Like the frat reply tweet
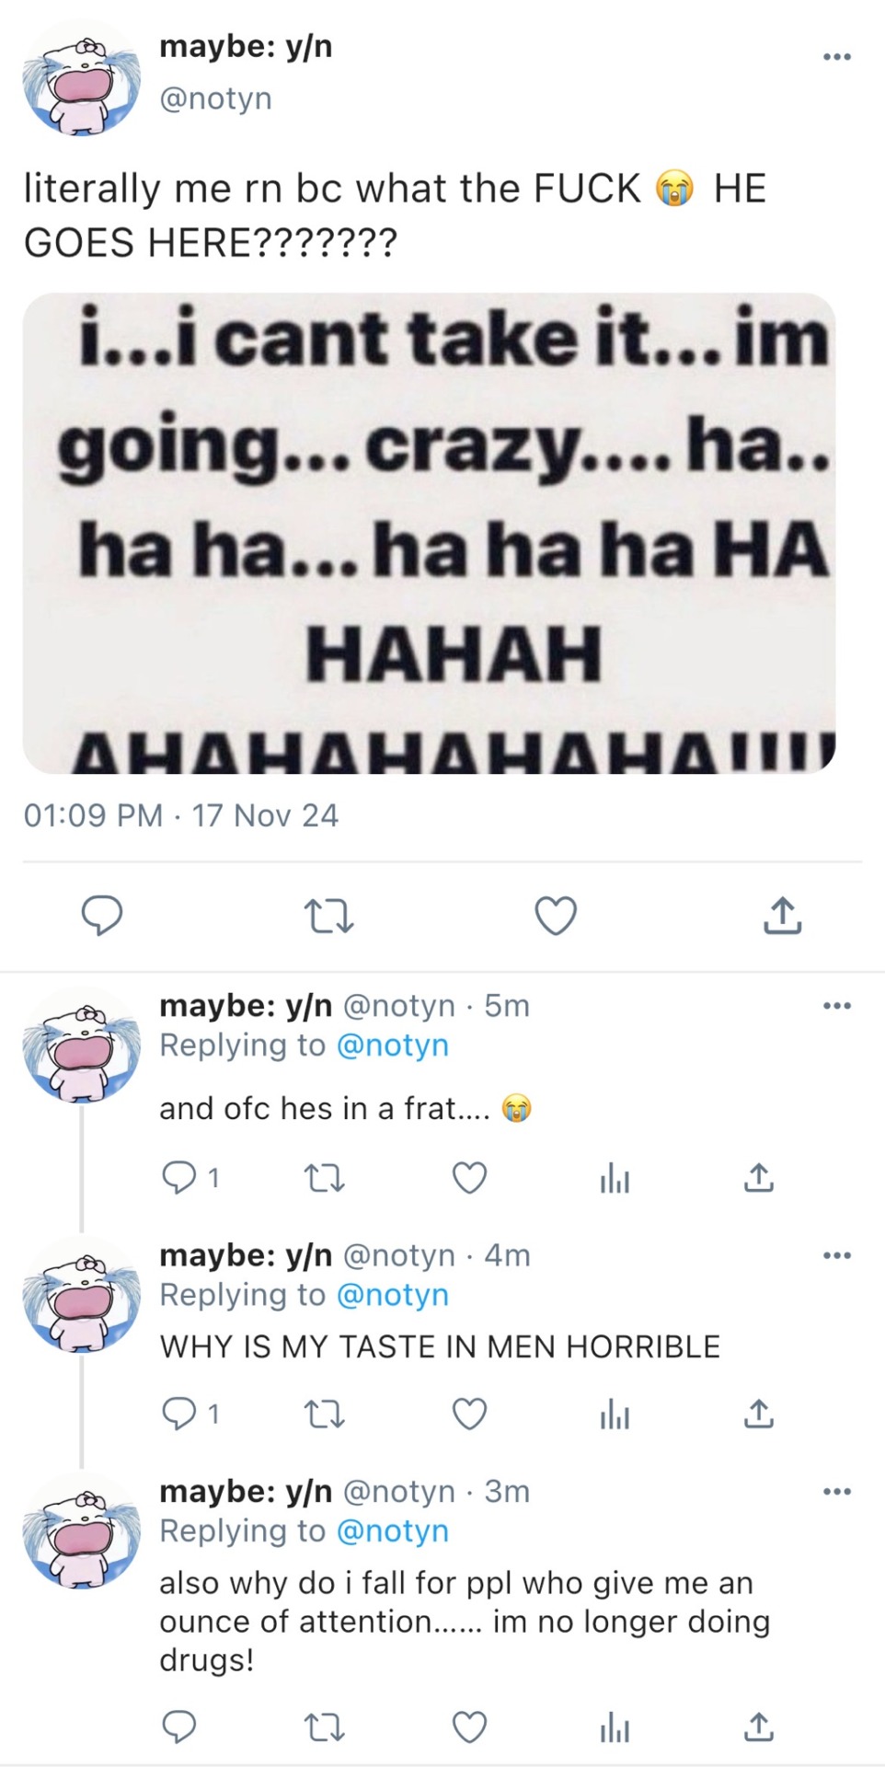885x1767 pixels. 469,1178
